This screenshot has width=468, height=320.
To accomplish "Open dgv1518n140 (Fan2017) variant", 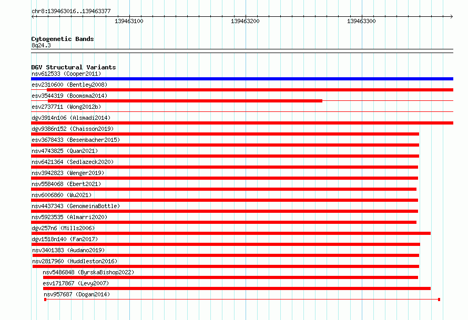I will pyautogui.click(x=65, y=239).
